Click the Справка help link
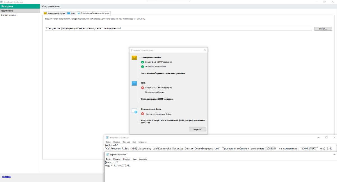Image resolution: width=337 pixels, height=182 pixels. [6, 177]
